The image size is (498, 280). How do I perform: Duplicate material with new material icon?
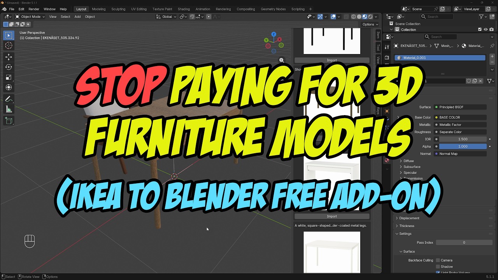point(475,81)
